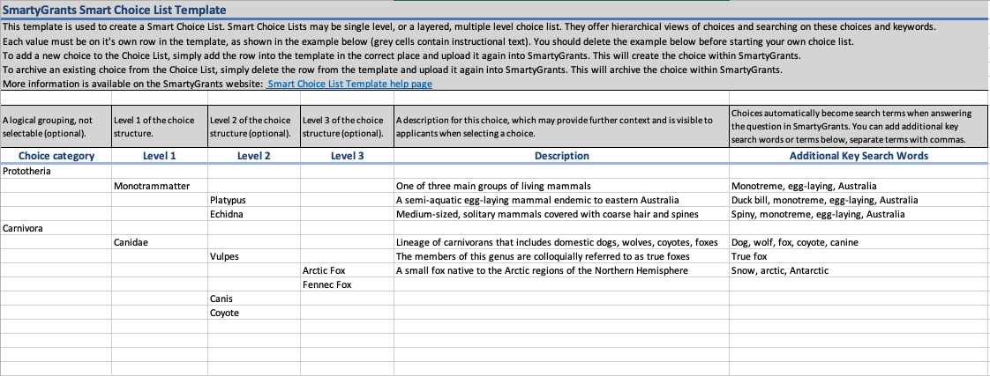Click the Vulpes cell

224,256
